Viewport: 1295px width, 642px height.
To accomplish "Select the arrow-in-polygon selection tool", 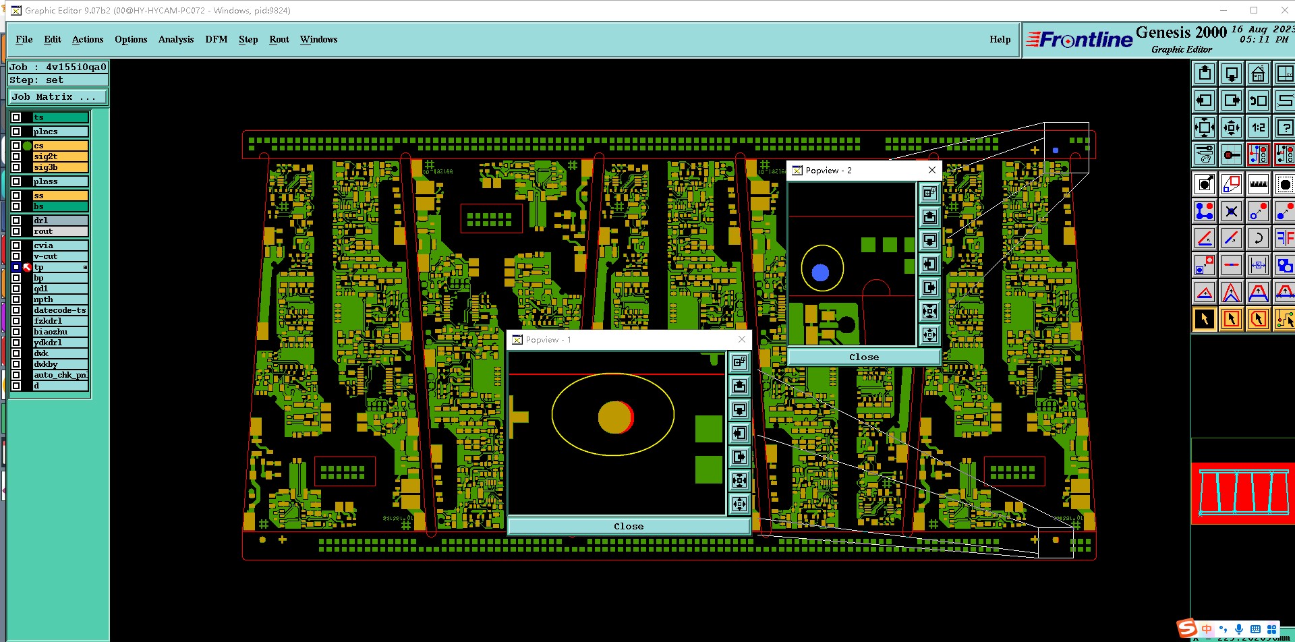I will coord(1259,318).
